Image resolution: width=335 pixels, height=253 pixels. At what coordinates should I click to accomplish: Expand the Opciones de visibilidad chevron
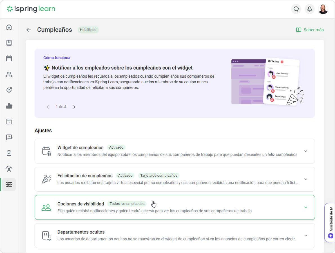click(x=306, y=207)
